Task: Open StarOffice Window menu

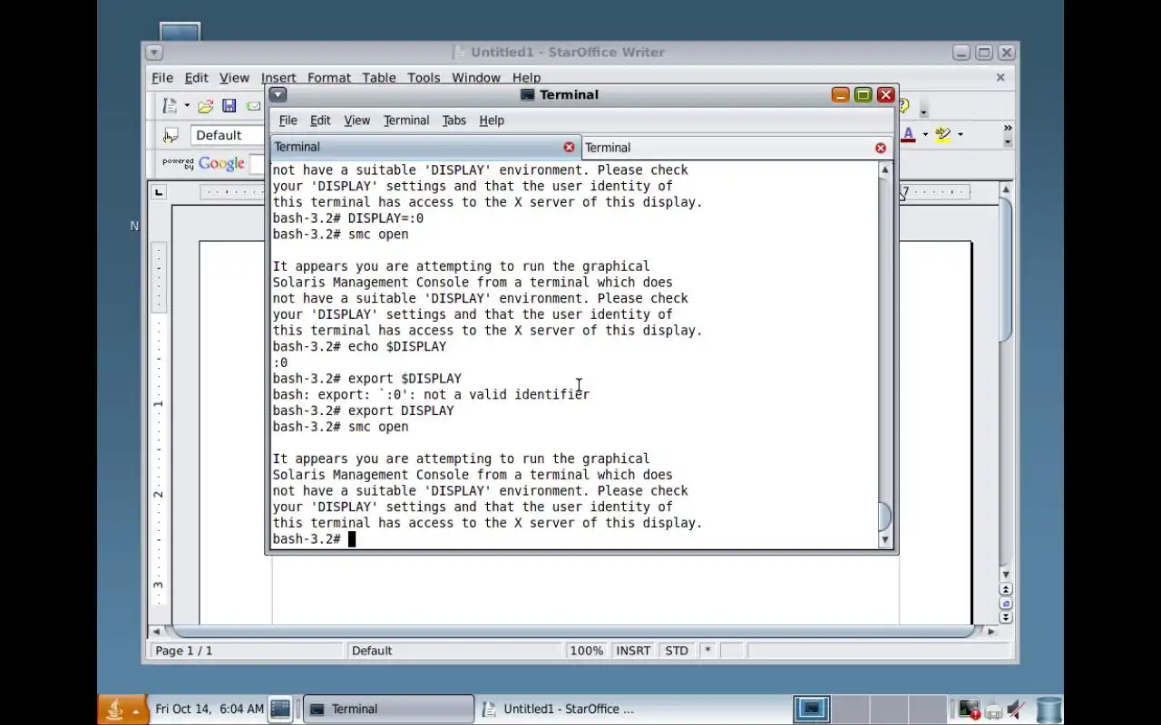Action: click(x=476, y=78)
